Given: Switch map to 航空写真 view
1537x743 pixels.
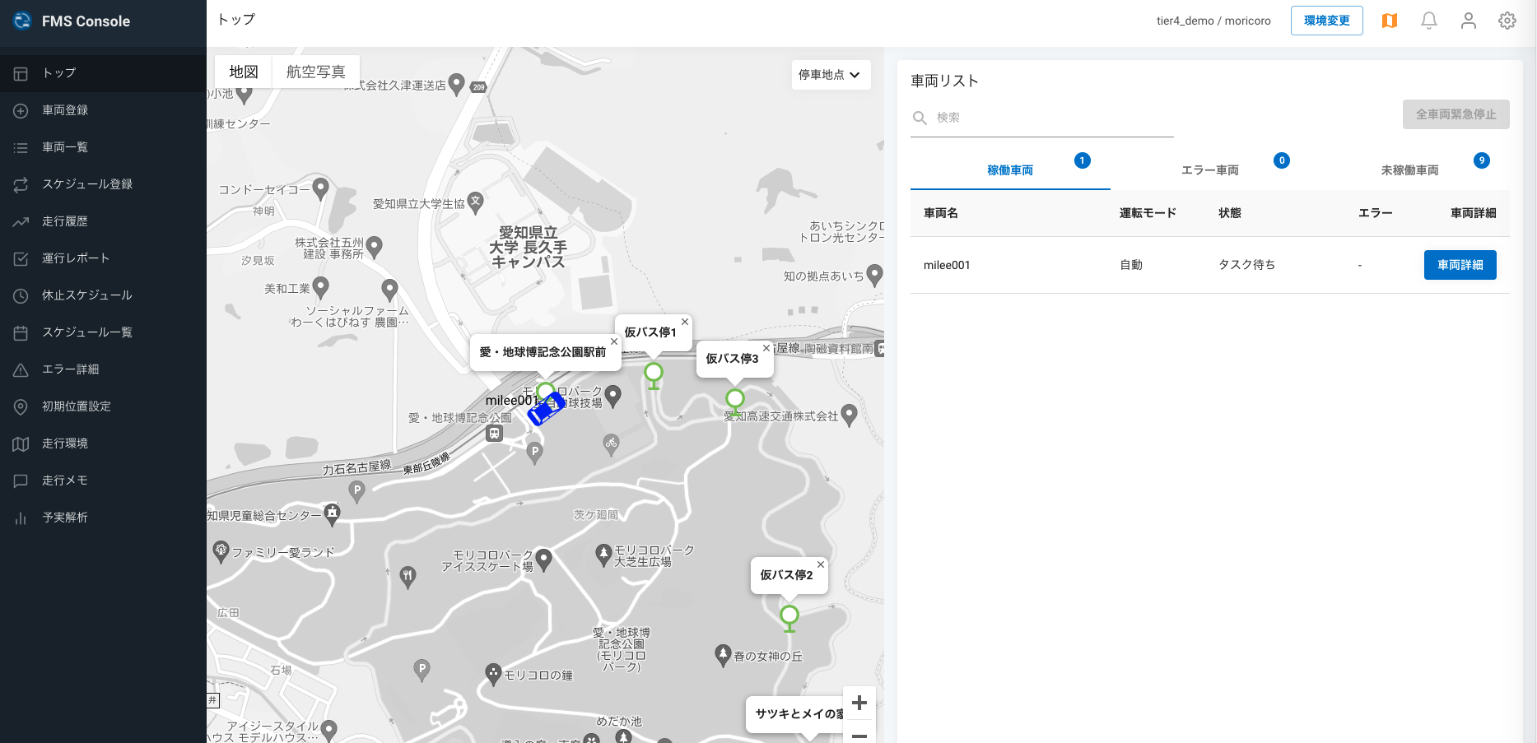Looking at the screenshot, I should pyautogui.click(x=316, y=72).
